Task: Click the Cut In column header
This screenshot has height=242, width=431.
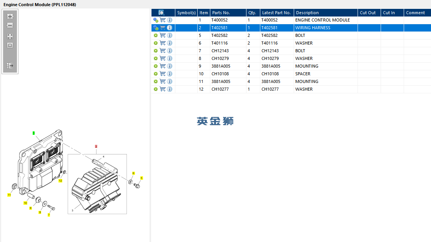Action: coord(392,13)
